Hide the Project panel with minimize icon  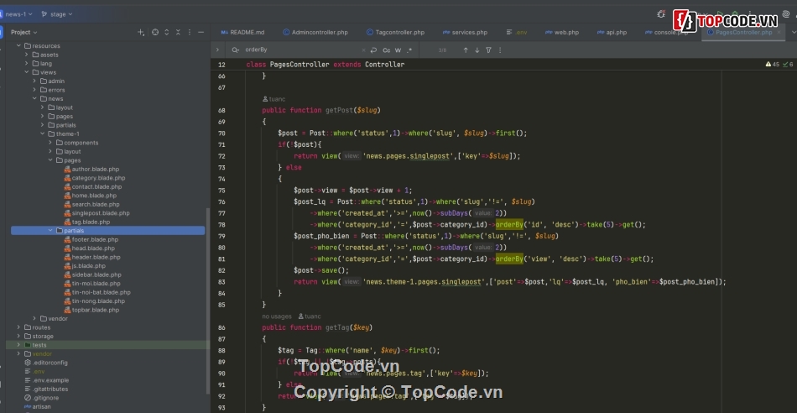201,32
